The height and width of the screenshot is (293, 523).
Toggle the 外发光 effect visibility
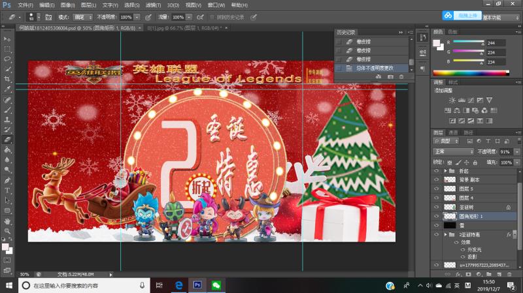point(463,249)
